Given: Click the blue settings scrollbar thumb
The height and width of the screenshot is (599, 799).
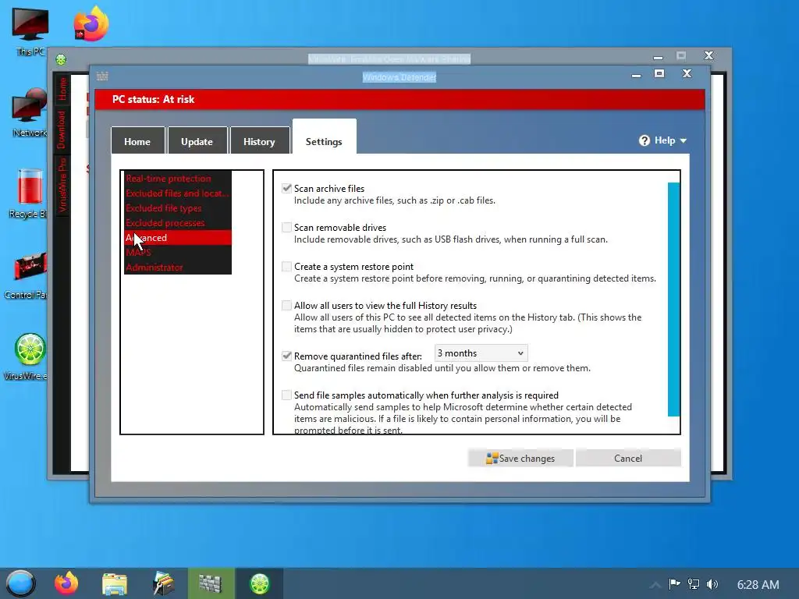Looking at the screenshot, I should (x=673, y=299).
